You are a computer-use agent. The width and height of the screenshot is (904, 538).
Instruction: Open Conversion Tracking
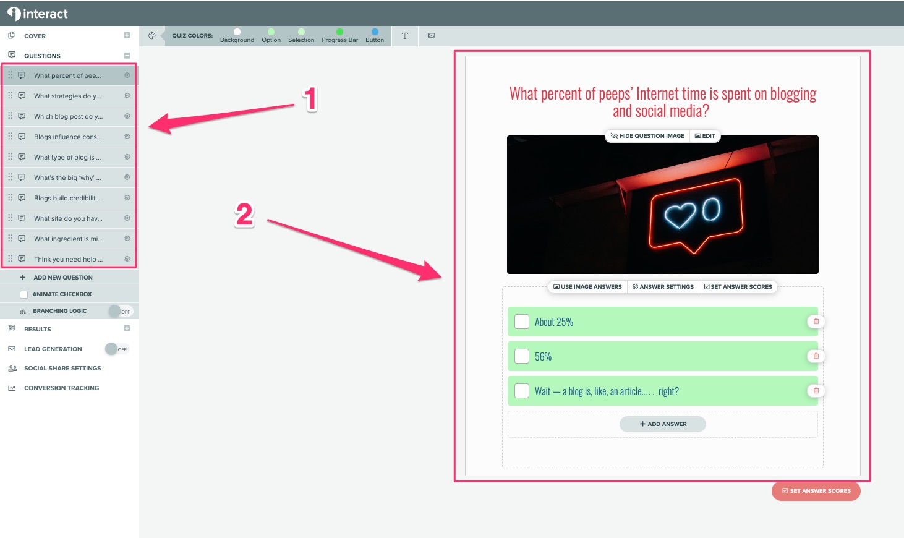[x=61, y=388]
